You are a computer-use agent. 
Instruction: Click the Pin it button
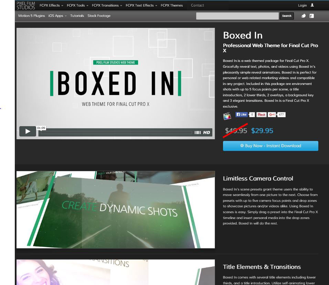pos(262,114)
